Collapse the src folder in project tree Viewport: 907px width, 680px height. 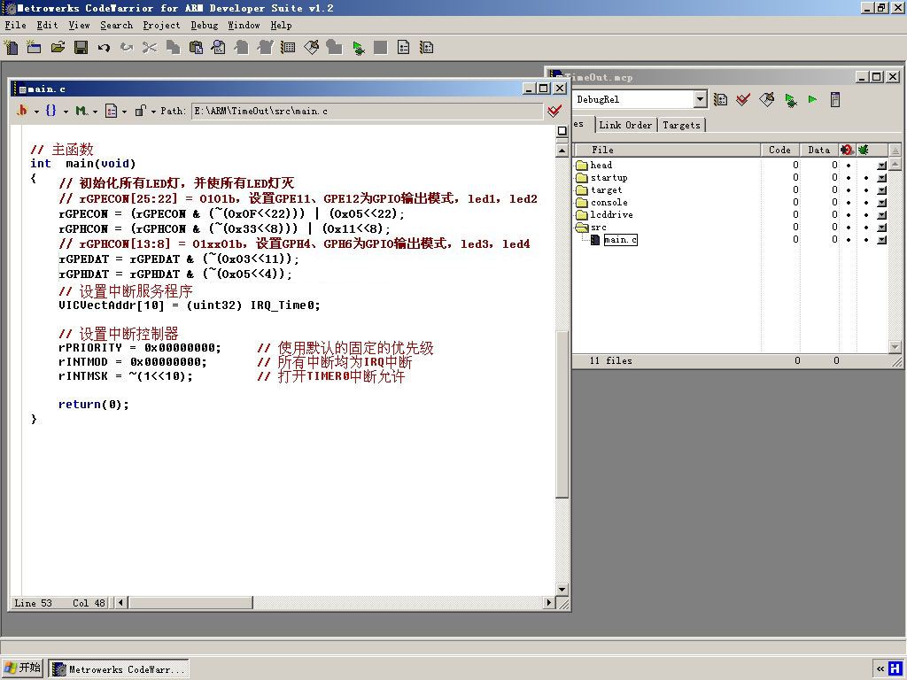tap(582, 228)
